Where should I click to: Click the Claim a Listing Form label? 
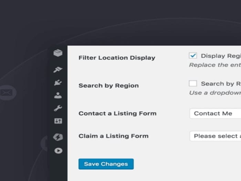(113, 136)
